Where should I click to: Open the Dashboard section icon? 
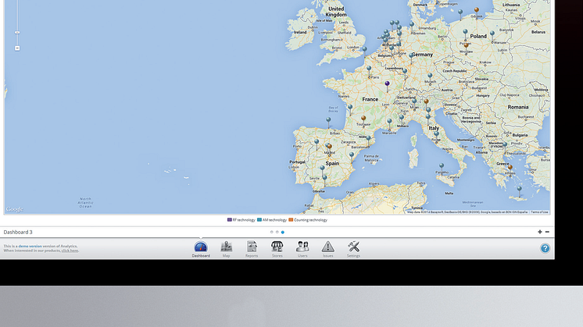click(x=201, y=247)
